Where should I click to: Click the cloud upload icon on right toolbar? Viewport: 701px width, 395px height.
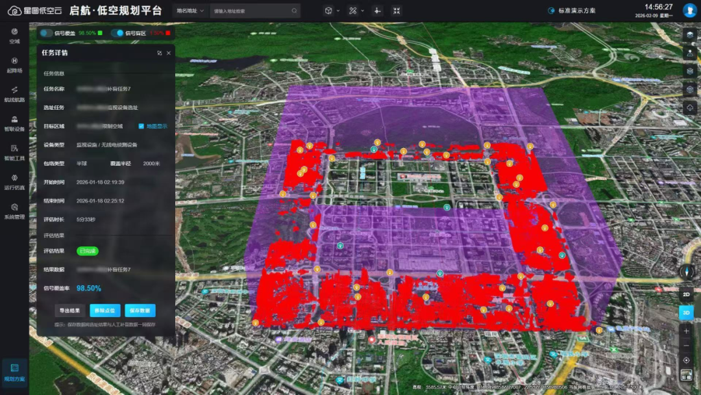click(690, 107)
